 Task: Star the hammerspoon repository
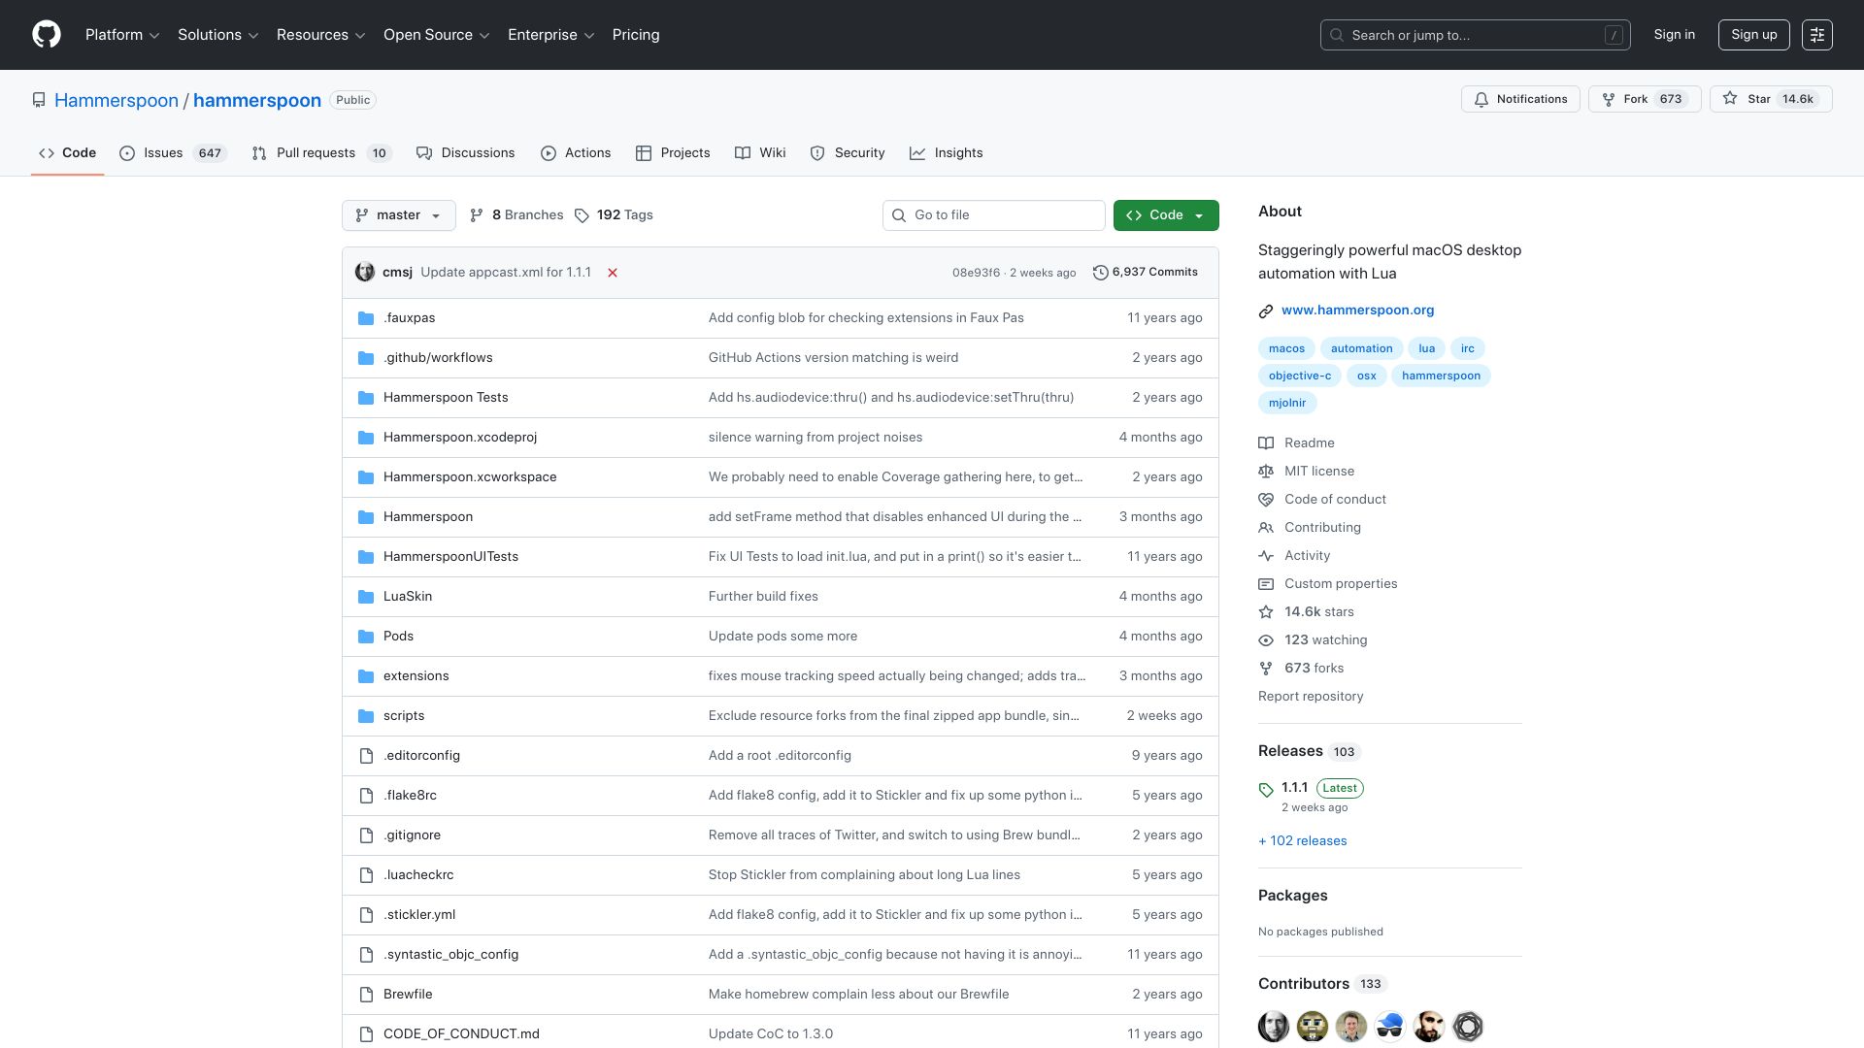1771,99
